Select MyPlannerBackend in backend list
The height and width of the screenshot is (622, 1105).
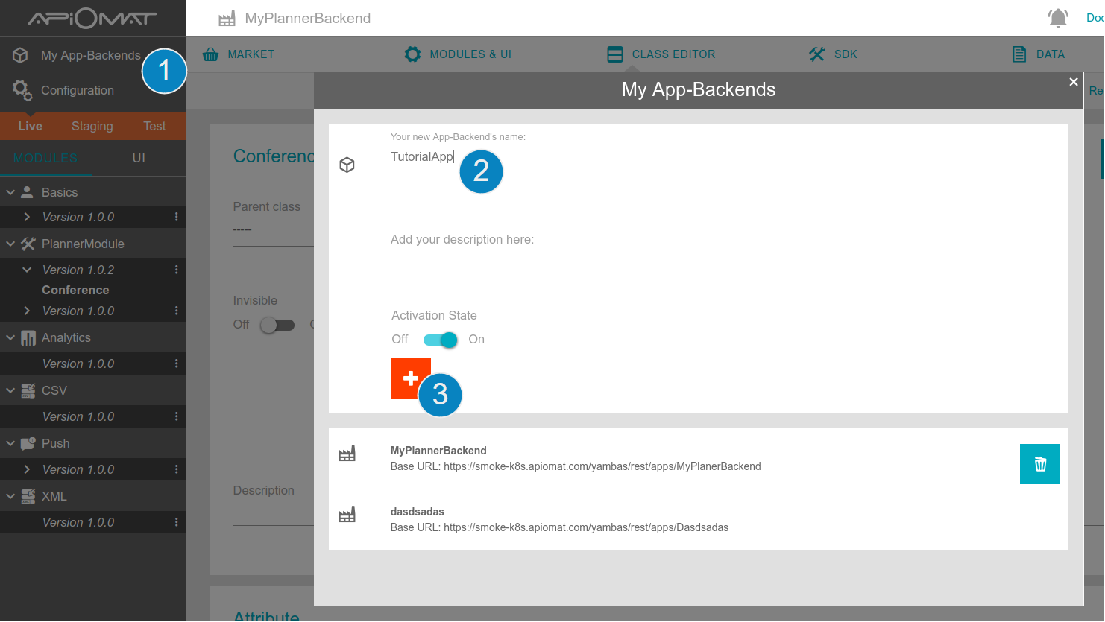click(438, 451)
